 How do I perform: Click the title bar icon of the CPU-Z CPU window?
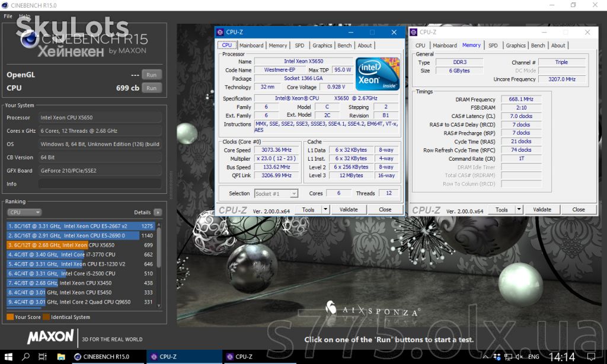coord(221,32)
